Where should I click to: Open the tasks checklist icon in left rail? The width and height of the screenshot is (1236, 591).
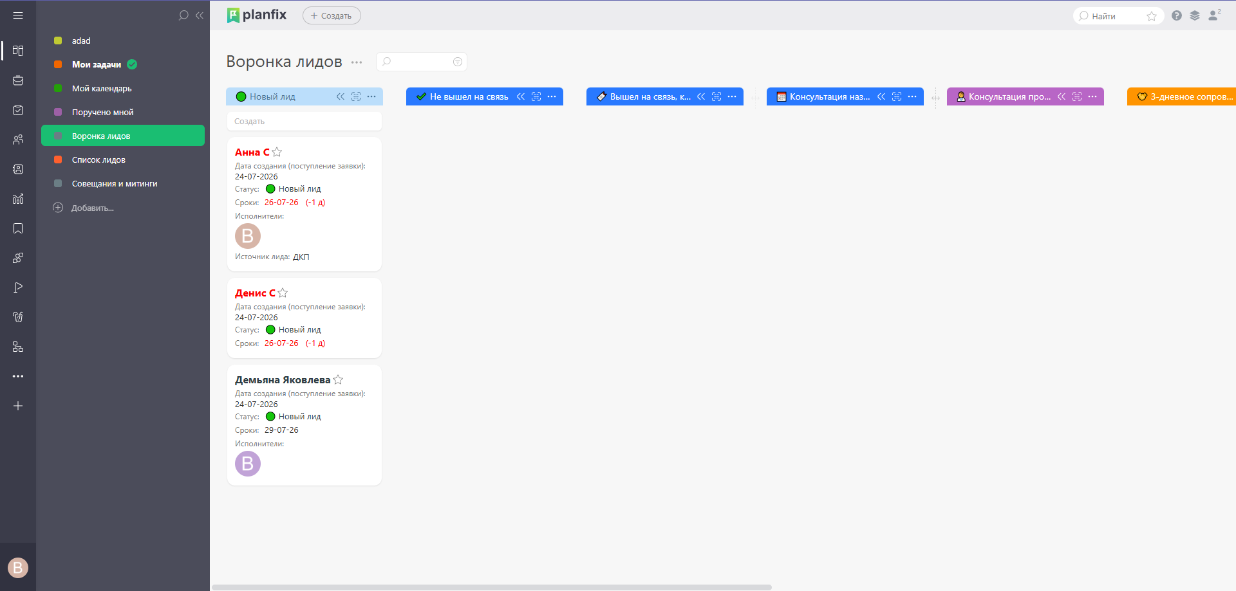[x=18, y=110]
